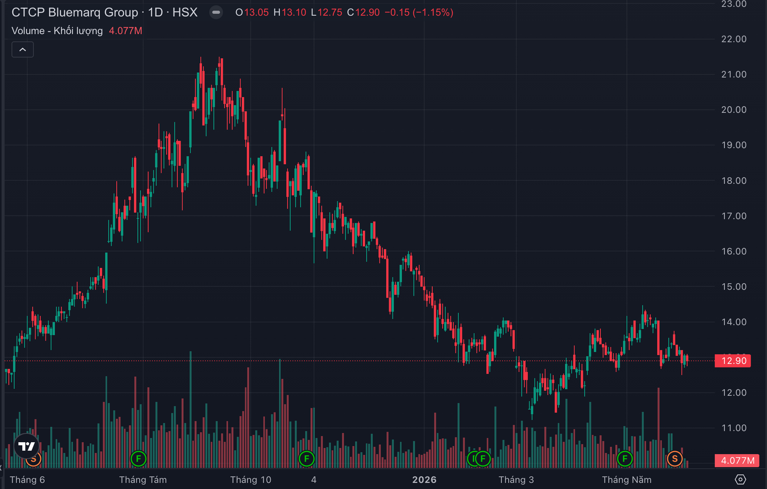This screenshot has width=767, height=489.
Task: Click the volume legend value 4.077M
Action: pyautogui.click(x=125, y=31)
